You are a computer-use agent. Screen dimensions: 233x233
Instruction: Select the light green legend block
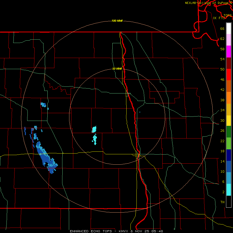coord(229,143)
